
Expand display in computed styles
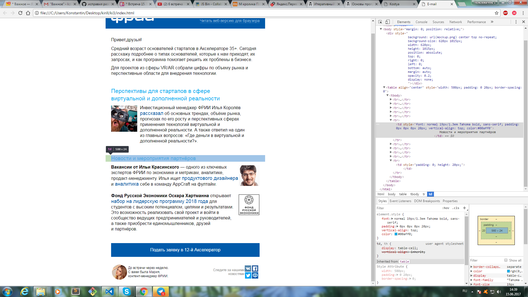(472, 276)
